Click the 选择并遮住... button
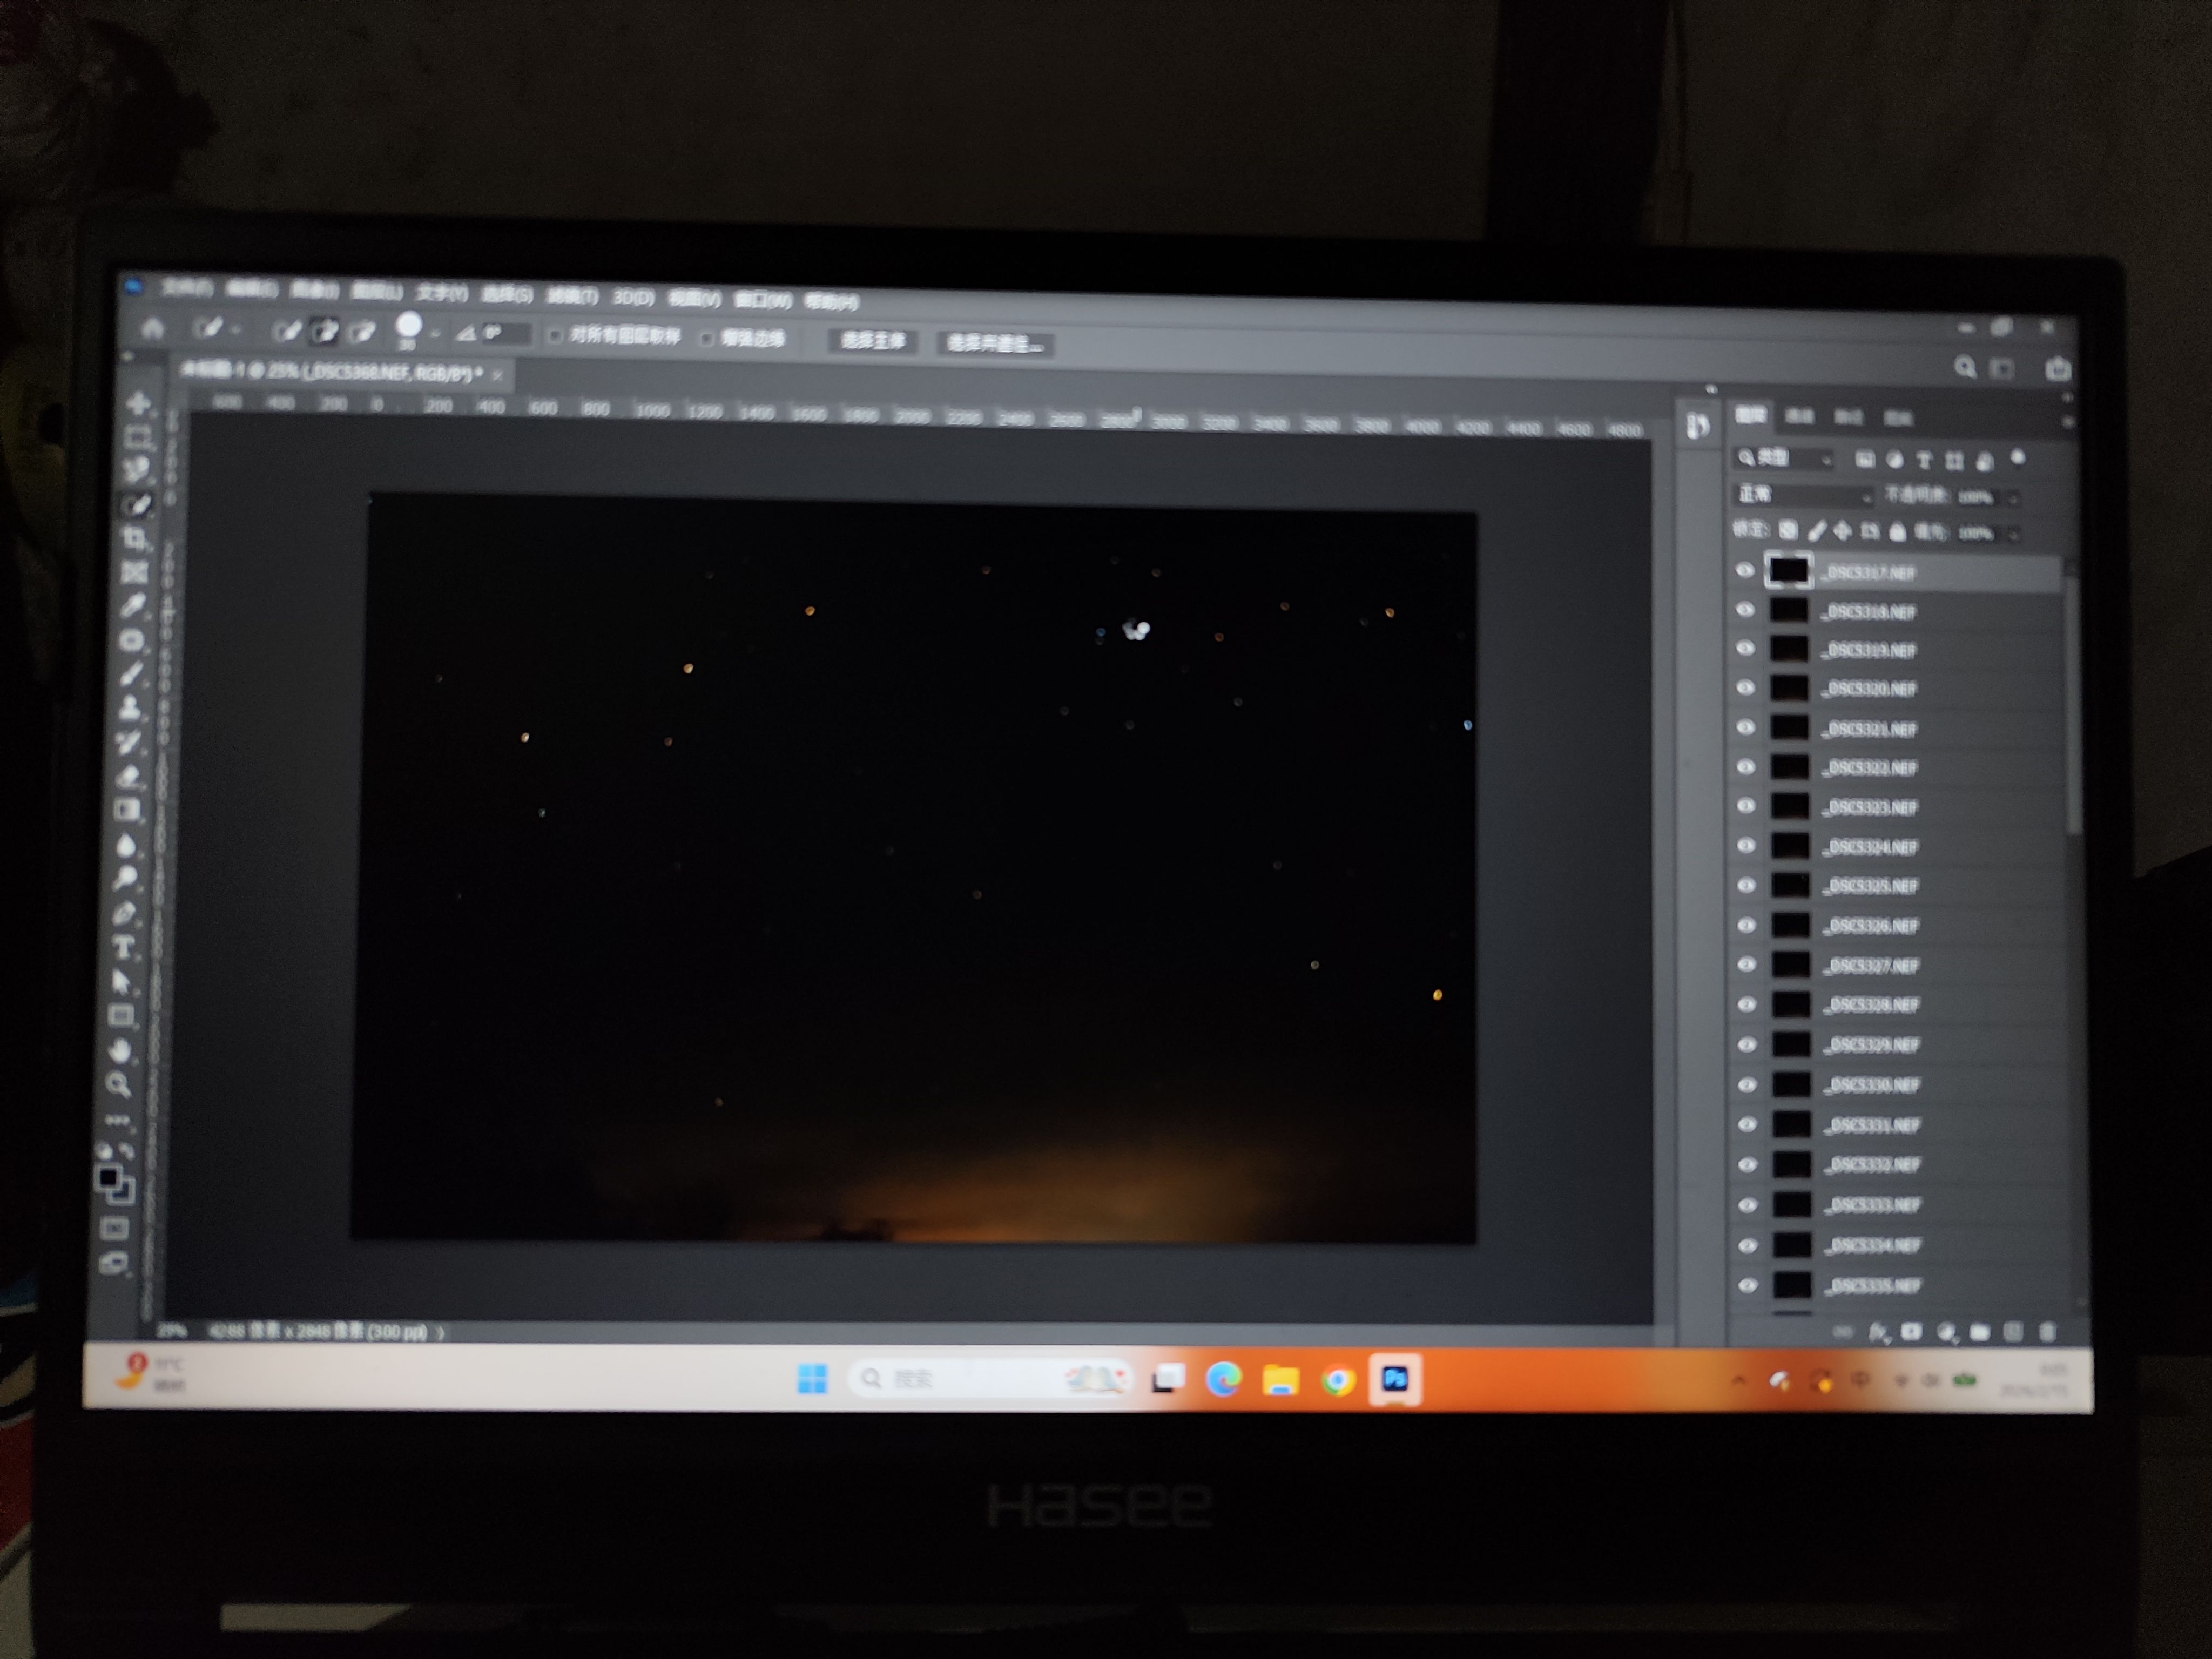Viewport: 2212px width, 1659px height. pyautogui.click(x=994, y=344)
